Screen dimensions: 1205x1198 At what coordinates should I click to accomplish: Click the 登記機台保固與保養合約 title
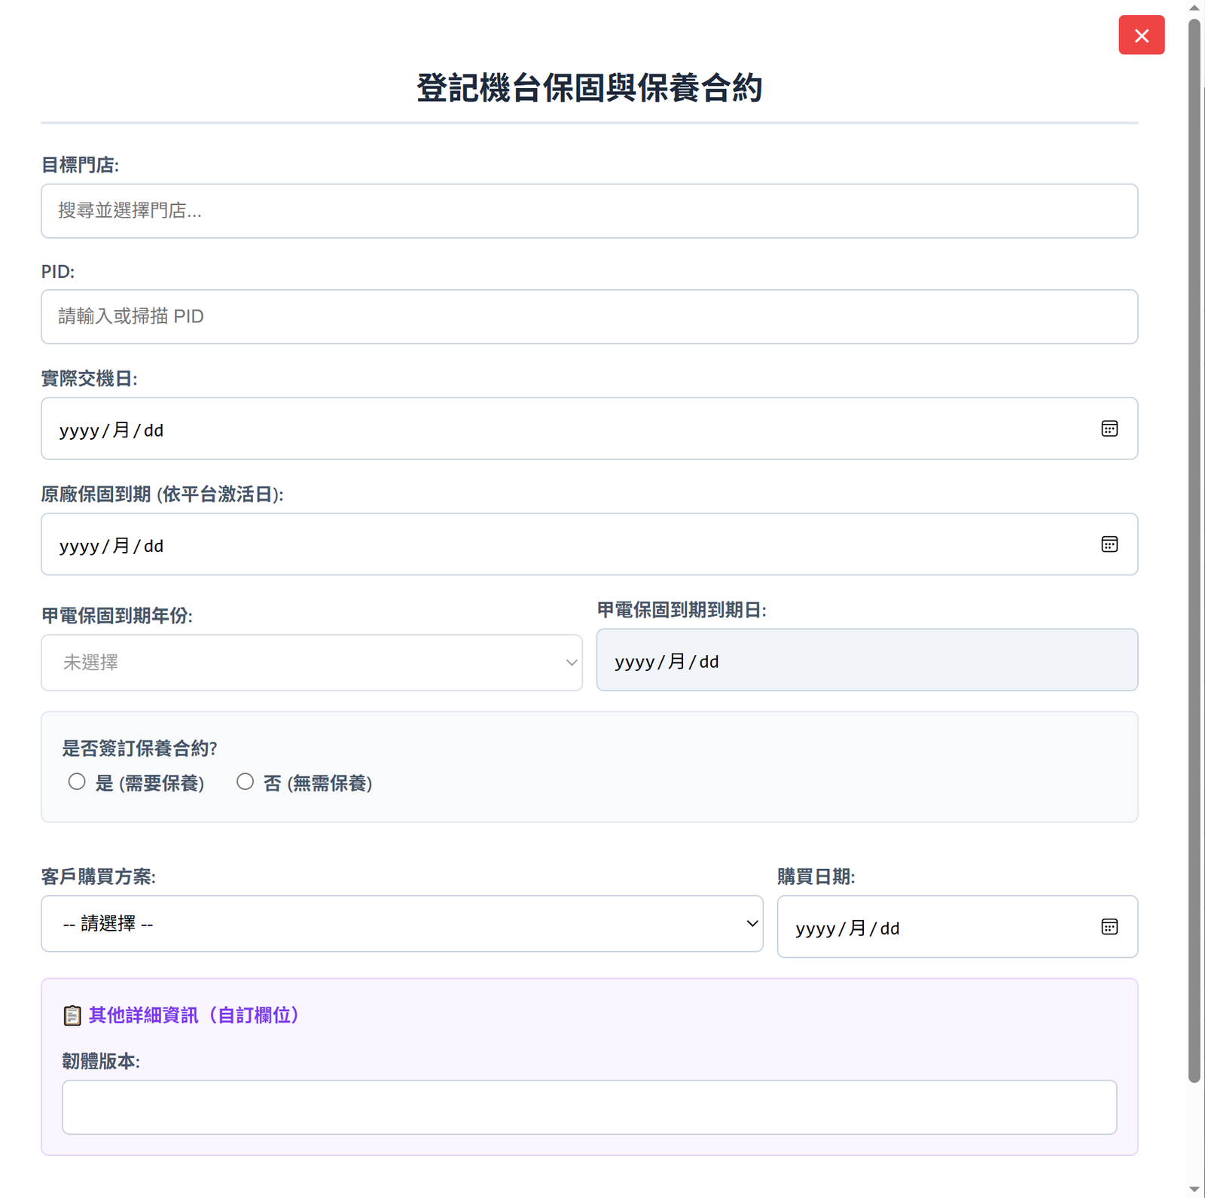(590, 87)
